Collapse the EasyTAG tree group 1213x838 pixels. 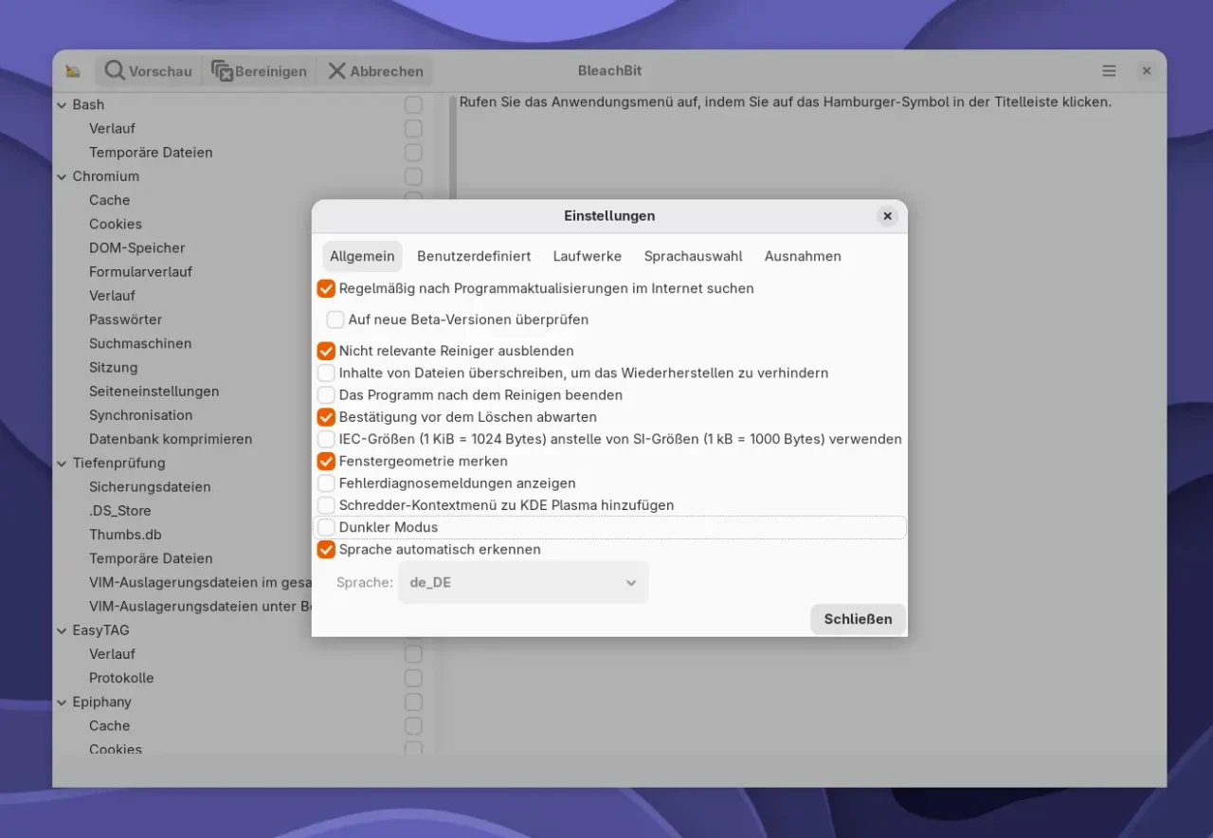click(x=62, y=630)
